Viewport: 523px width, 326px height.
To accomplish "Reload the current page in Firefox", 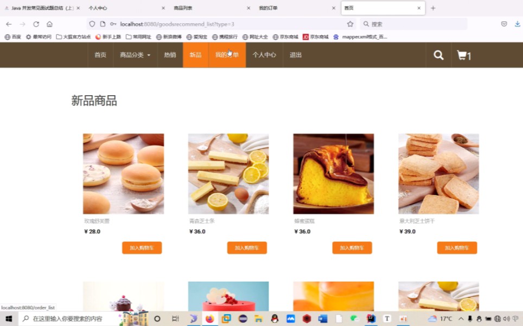I will point(35,24).
